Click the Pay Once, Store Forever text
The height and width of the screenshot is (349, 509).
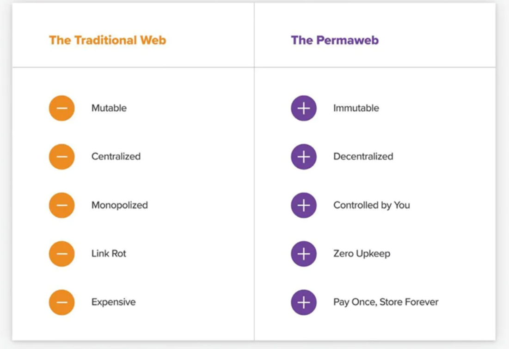[386, 302]
